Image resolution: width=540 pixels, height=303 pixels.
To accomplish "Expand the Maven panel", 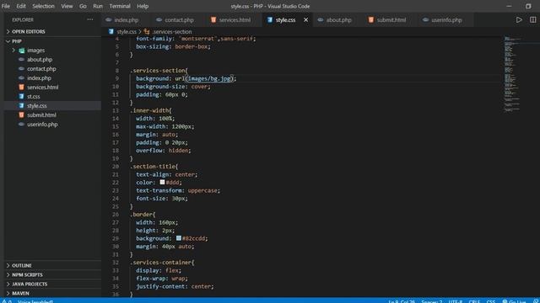I will click(20, 294).
